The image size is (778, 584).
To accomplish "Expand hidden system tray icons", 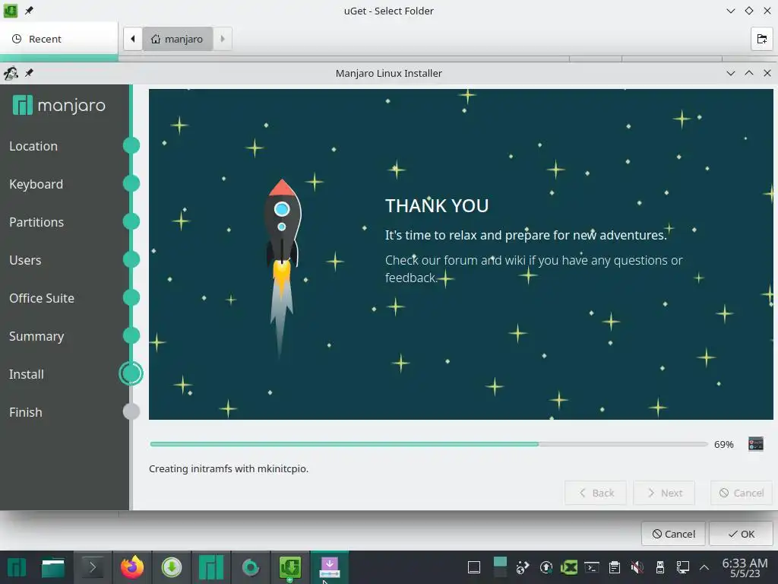I will (x=704, y=567).
